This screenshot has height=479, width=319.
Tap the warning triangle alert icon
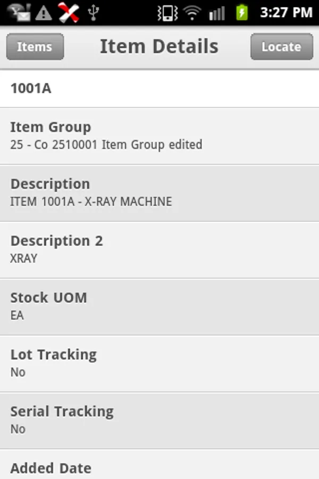point(44,12)
